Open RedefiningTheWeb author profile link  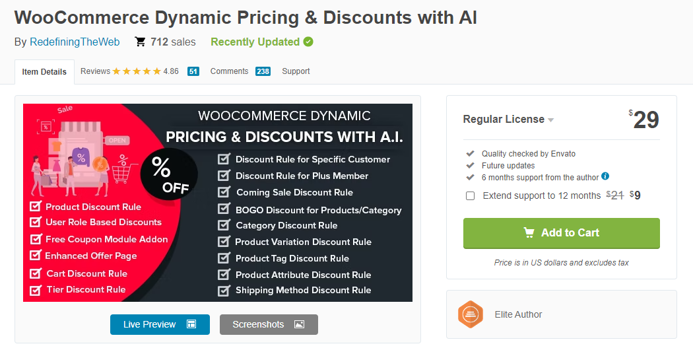point(75,42)
